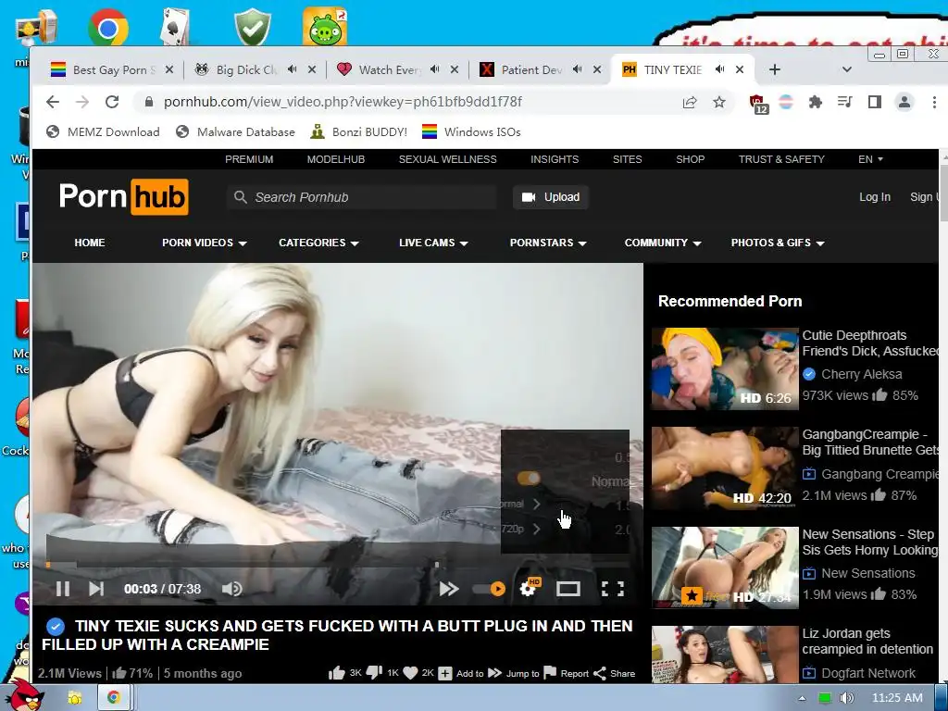Screen dimensions: 948x711
Task: Open the INSIGHTS top menu item
Action: pos(555,159)
